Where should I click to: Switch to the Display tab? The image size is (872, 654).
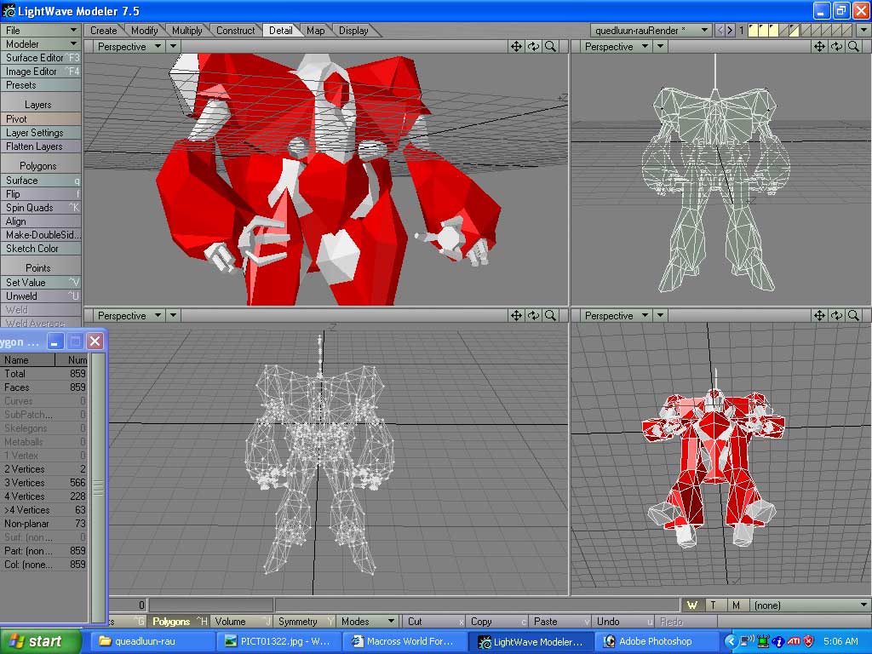tap(353, 31)
